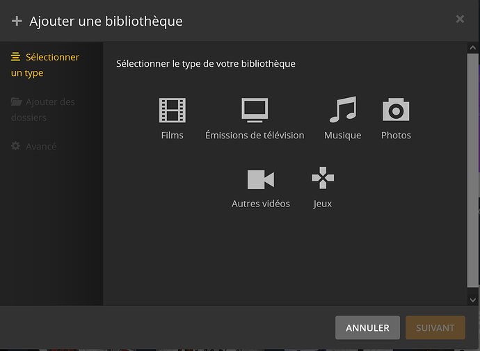Choose the television screen icon
Screen dimensions: 480x351
pyautogui.click(x=255, y=110)
